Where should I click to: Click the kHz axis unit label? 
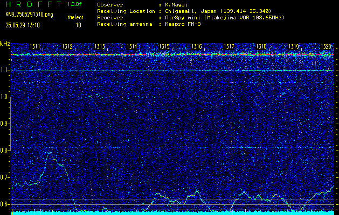coord(5,44)
